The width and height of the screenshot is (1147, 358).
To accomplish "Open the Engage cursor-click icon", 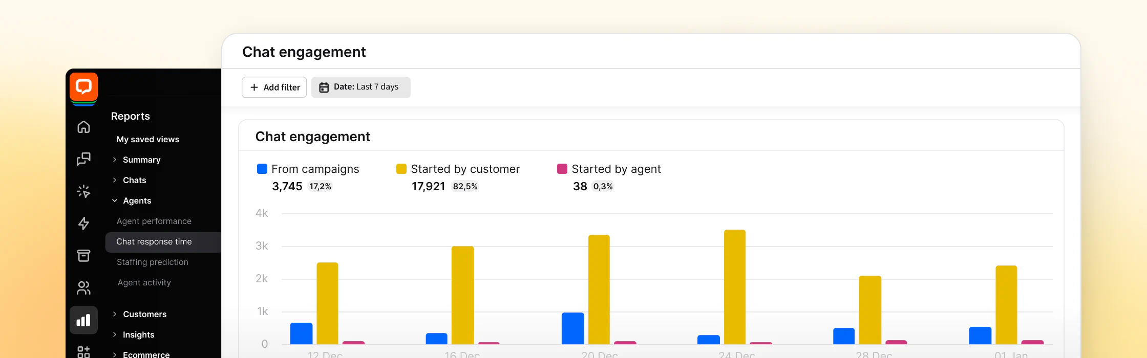I will pyautogui.click(x=83, y=191).
